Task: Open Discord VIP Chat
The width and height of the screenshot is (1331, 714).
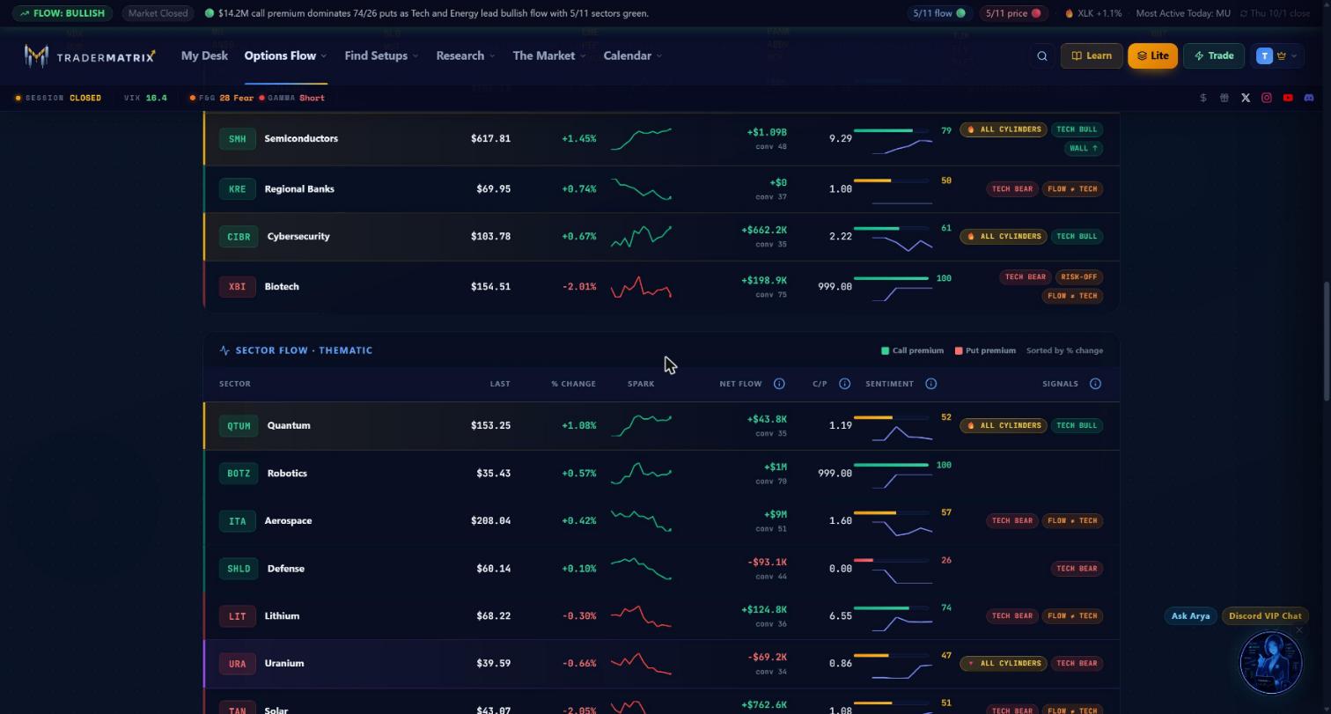Action: click(x=1265, y=616)
